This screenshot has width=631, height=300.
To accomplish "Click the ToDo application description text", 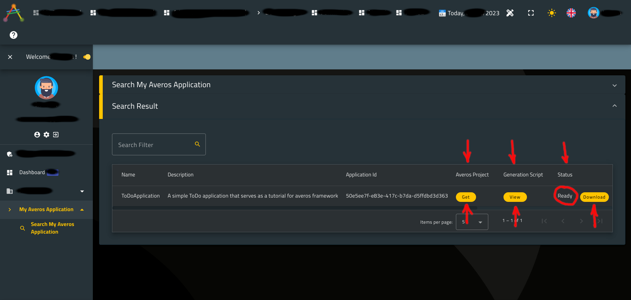I will point(253,196).
